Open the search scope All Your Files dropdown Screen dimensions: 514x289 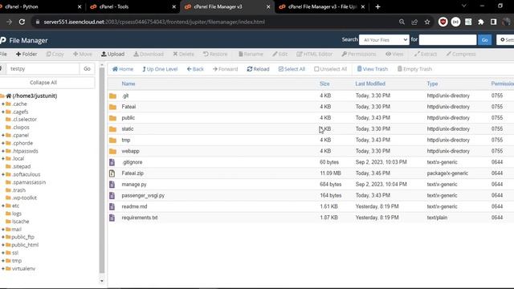pos(384,40)
